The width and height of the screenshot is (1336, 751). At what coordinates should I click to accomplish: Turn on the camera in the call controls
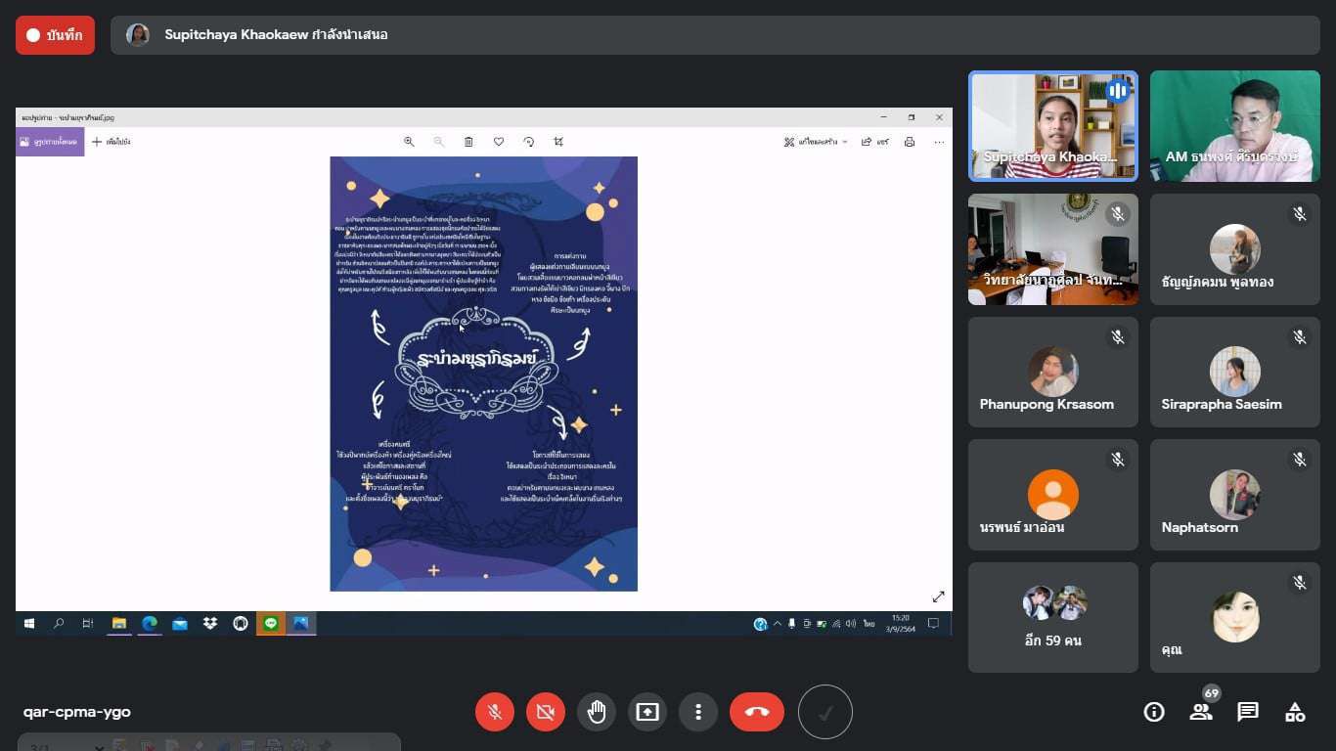point(546,712)
